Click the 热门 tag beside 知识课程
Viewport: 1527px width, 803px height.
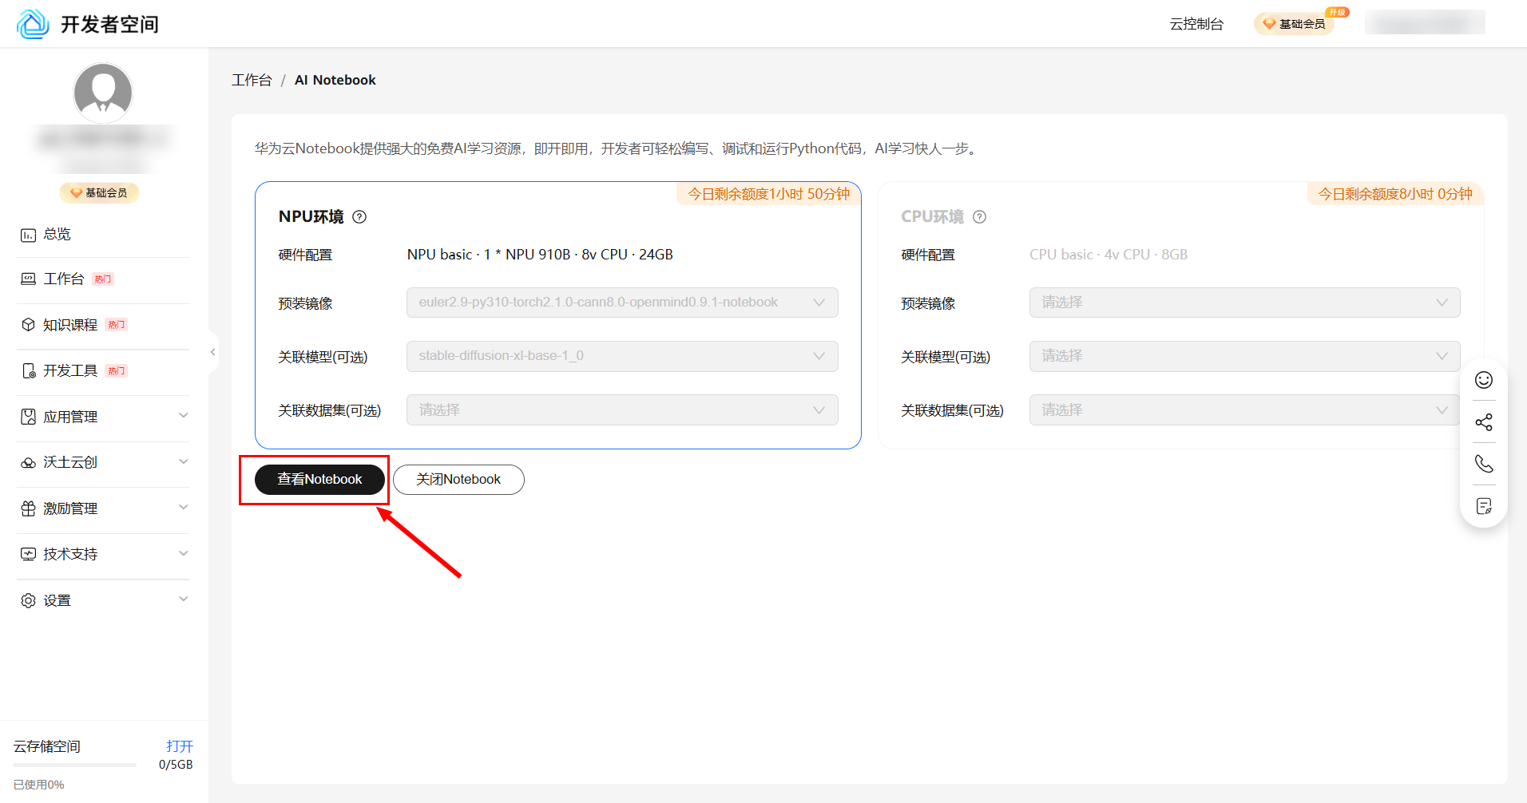[117, 325]
